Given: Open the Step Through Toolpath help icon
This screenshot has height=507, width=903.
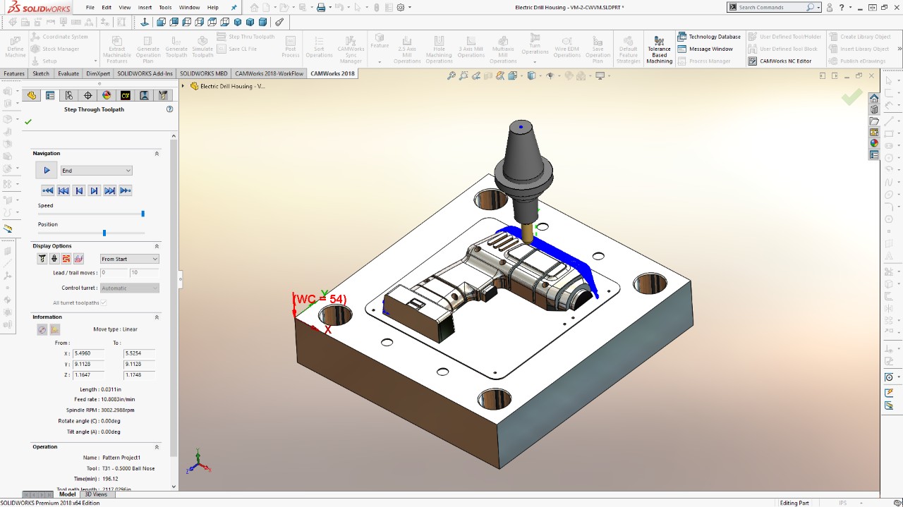Looking at the screenshot, I should tap(169, 109).
